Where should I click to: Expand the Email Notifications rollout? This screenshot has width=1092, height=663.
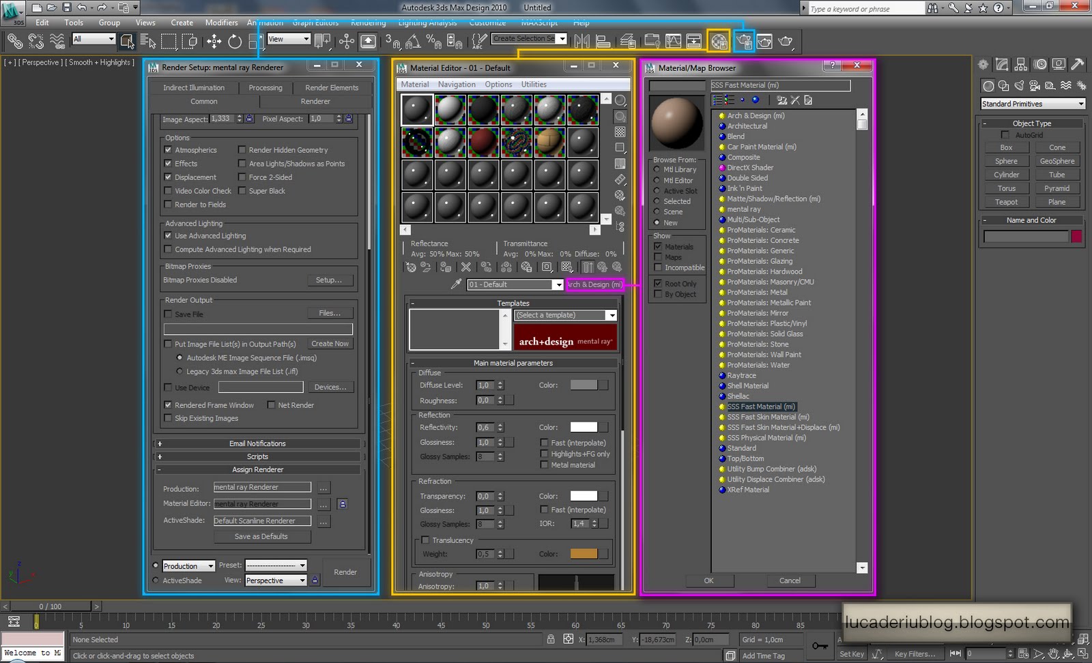pyautogui.click(x=257, y=443)
